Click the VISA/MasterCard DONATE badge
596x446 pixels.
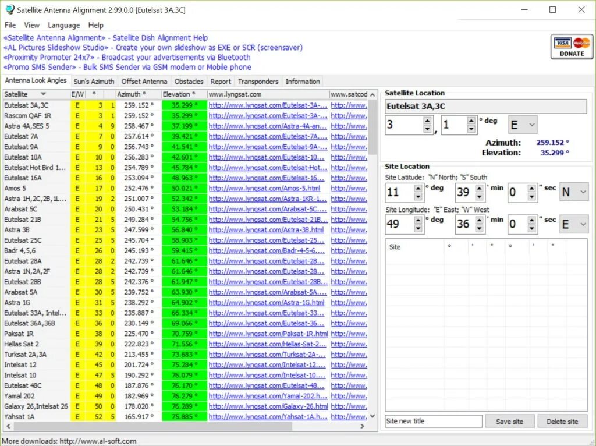coord(571,48)
